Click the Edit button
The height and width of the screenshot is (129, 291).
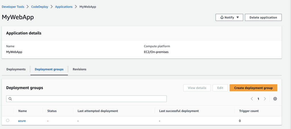tap(220, 88)
